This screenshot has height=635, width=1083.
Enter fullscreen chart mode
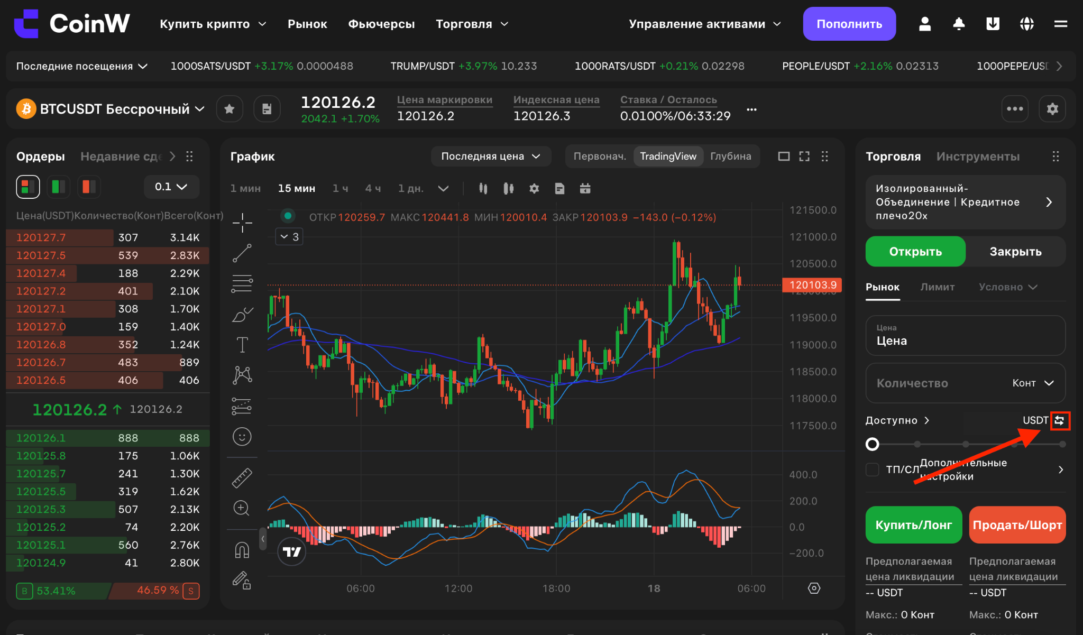pos(804,156)
